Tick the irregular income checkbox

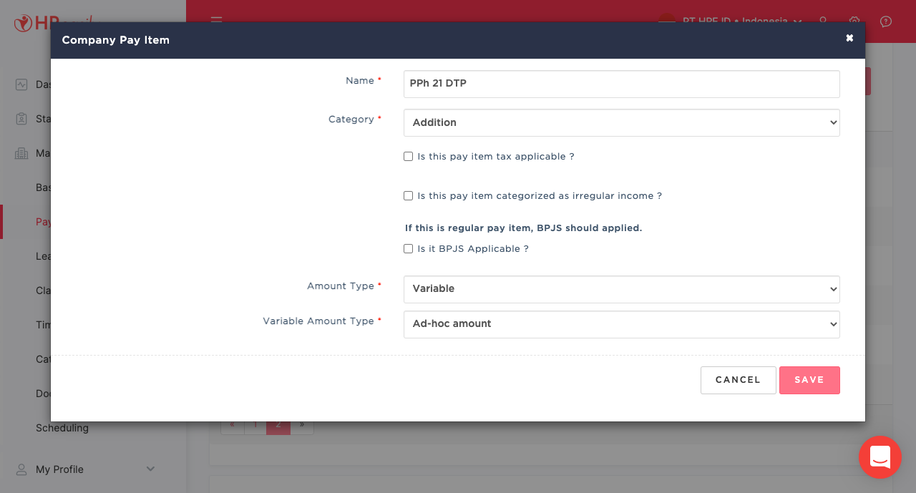[408, 195]
